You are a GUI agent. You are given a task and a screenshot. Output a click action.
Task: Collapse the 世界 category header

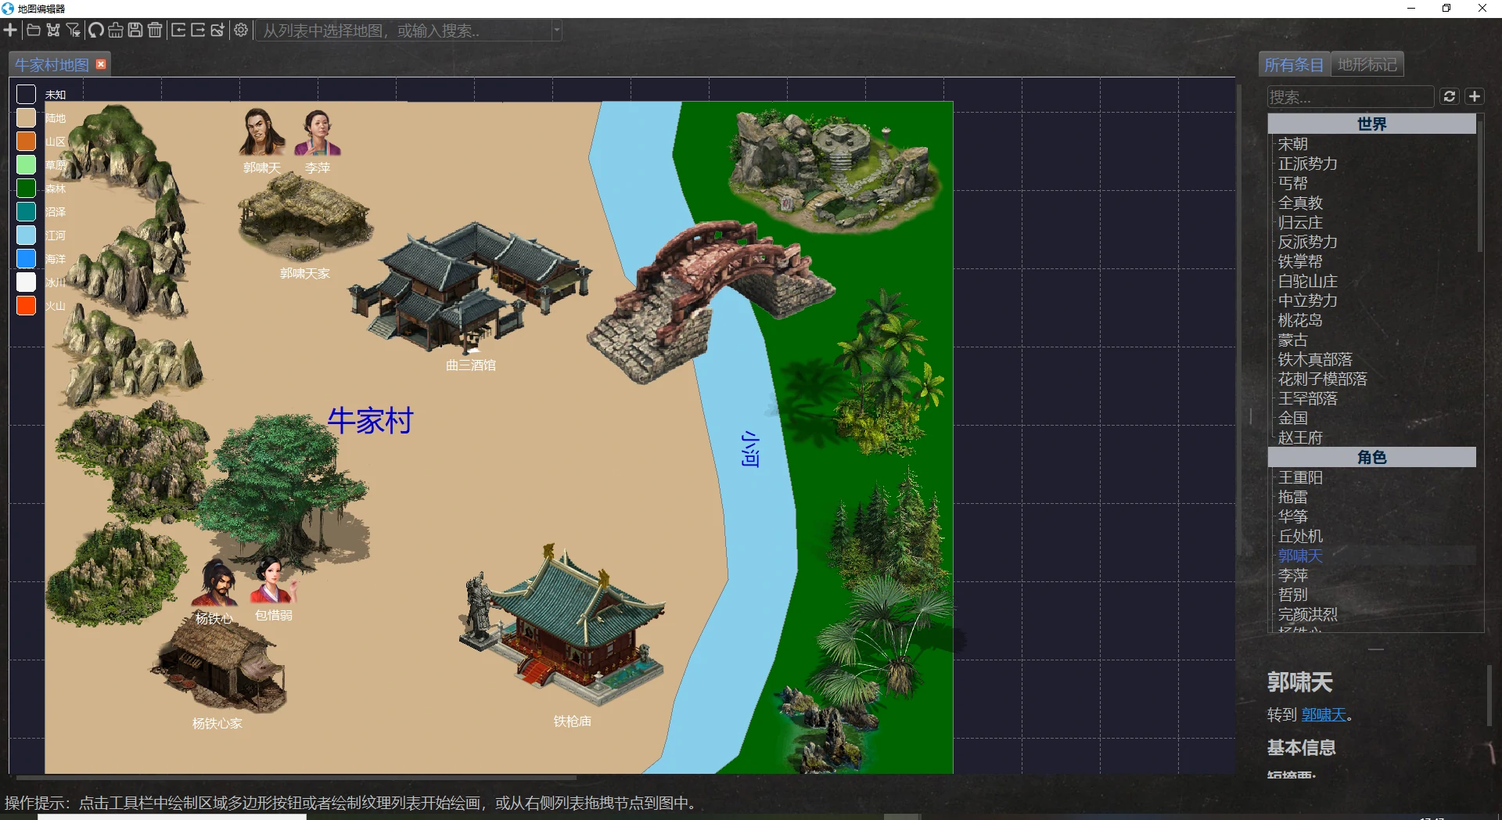click(x=1371, y=124)
